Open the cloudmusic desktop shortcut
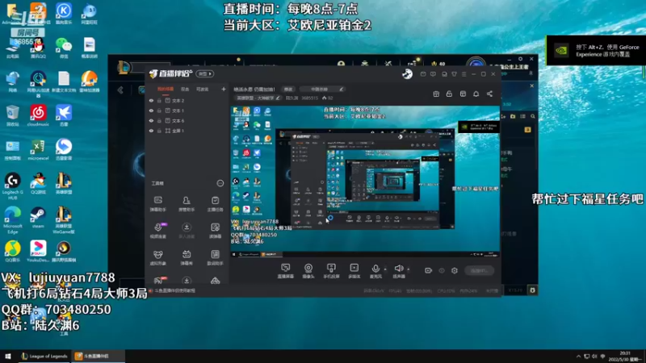 point(38,115)
